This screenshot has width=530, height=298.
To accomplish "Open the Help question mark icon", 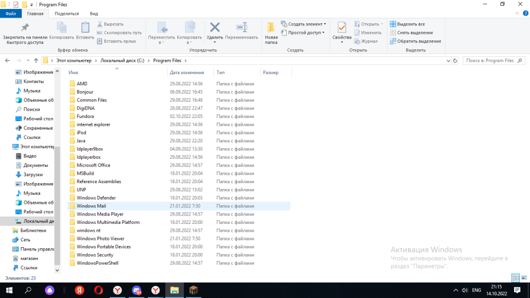I will coord(526,14).
